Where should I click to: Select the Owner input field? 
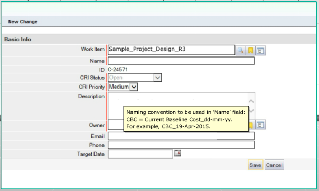116,125
